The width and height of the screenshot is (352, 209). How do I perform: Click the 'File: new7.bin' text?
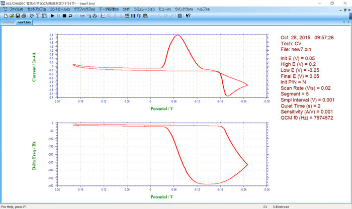pos(296,49)
